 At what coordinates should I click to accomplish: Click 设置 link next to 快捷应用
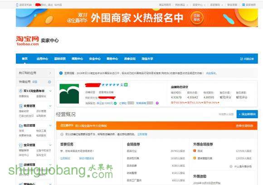pyautogui.click(x=35, y=82)
